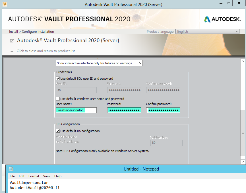Click the Configure Installation breadcrumb link
Image resolution: width=246 pixels, height=193 pixels.
click(x=38, y=31)
